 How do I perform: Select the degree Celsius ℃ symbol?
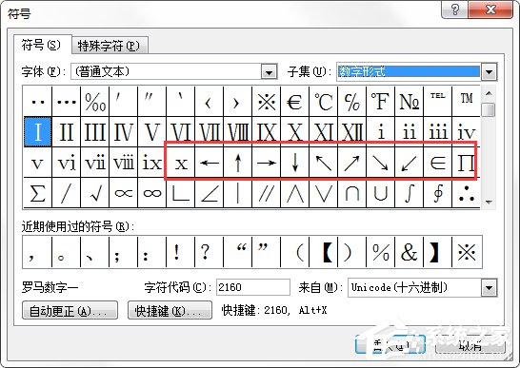[324, 101]
